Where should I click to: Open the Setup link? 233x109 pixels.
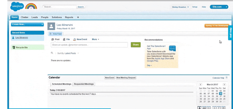(x=195, y=7)
